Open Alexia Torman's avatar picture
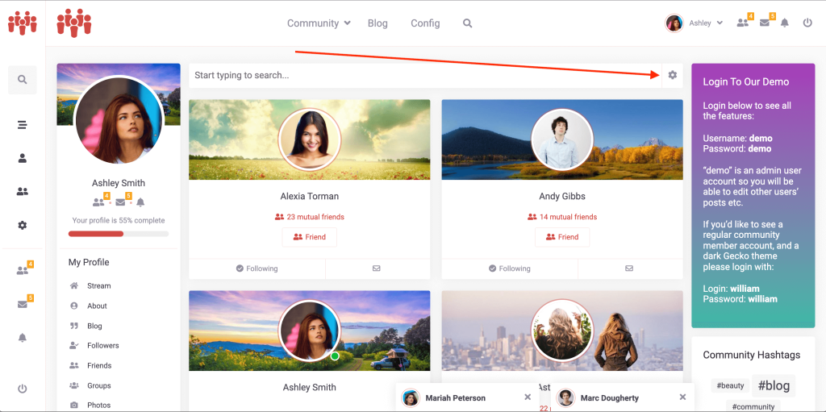826x412 pixels. pos(309,139)
